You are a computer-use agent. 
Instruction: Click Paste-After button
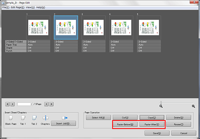[x=152, y=124]
